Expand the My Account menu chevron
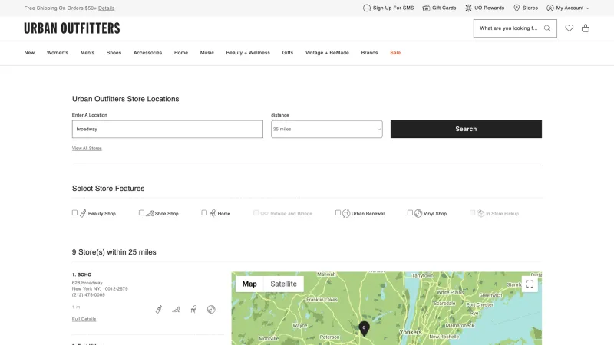 [x=587, y=8]
